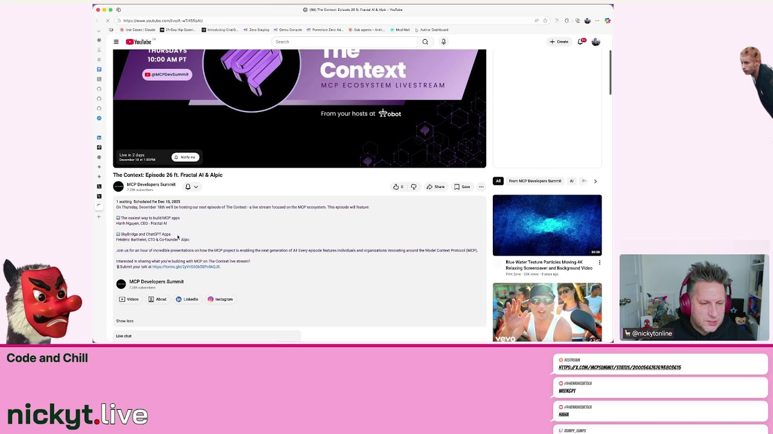Open the Author Dashboard bookmark
The image size is (773, 434).
[431, 30]
